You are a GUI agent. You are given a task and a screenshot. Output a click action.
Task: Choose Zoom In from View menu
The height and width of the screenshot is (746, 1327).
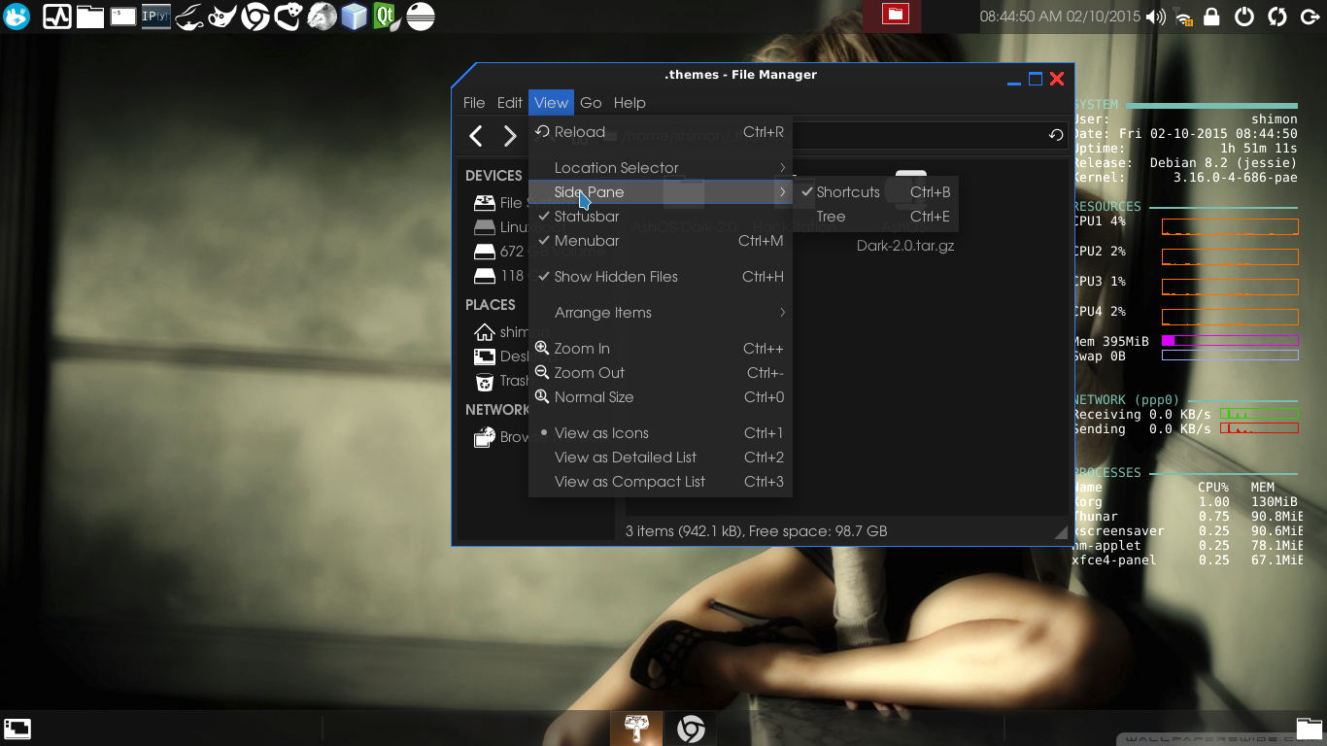point(661,349)
